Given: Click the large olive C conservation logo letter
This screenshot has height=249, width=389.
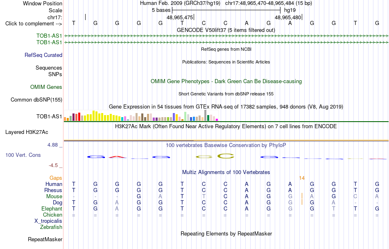Looking at the screenshot, I should [226, 156].
